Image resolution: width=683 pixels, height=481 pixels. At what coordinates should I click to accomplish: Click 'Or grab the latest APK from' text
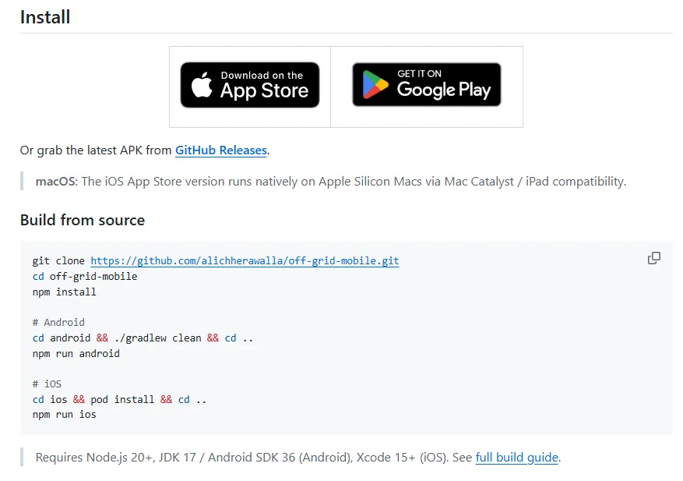(96, 150)
